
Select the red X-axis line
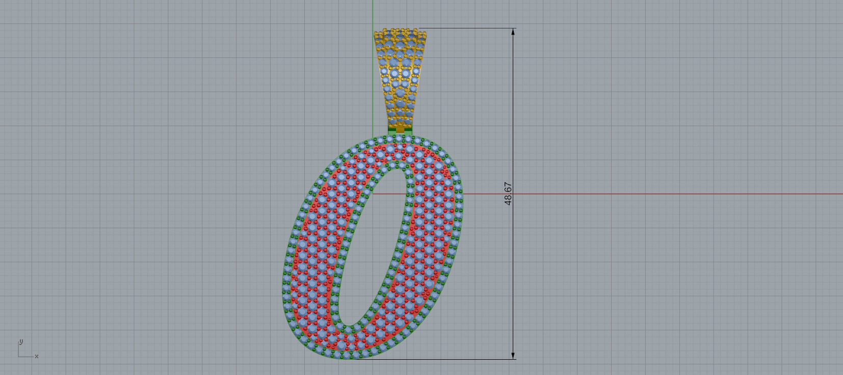652,193
